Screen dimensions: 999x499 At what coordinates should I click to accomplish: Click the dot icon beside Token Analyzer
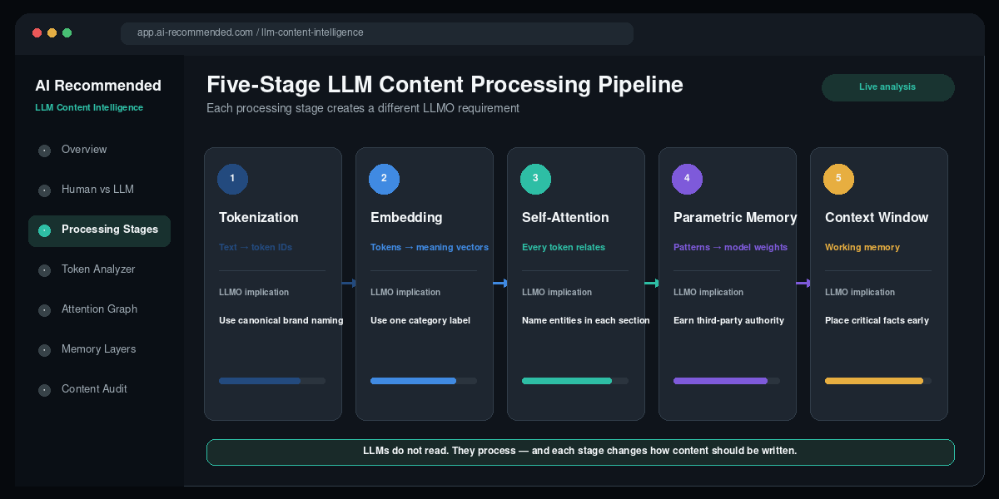[x=45, y=270]
